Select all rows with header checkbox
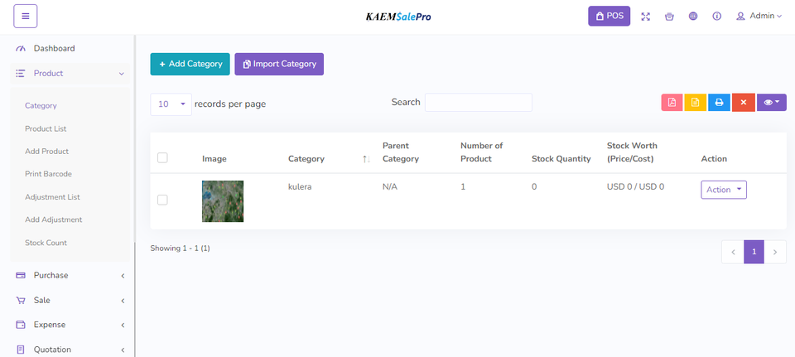Screen dimensions: 795x357 (162, 158)
